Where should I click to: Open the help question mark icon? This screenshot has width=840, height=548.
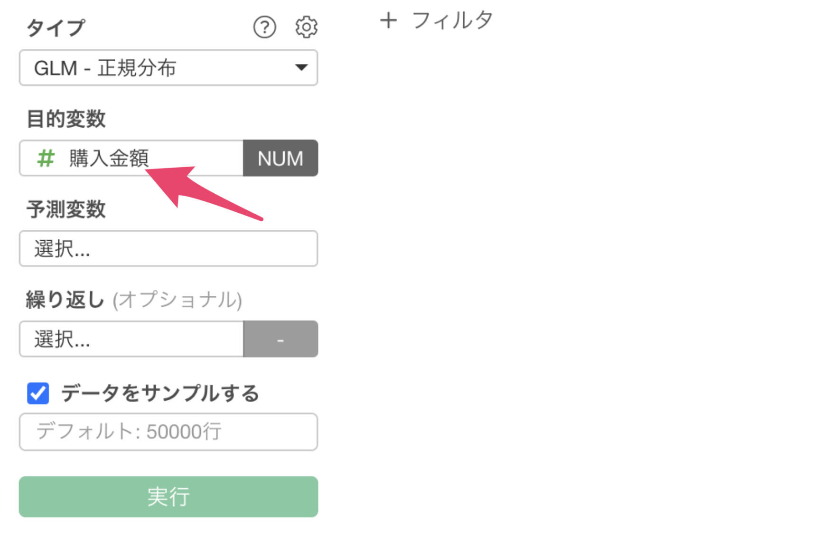264,27
